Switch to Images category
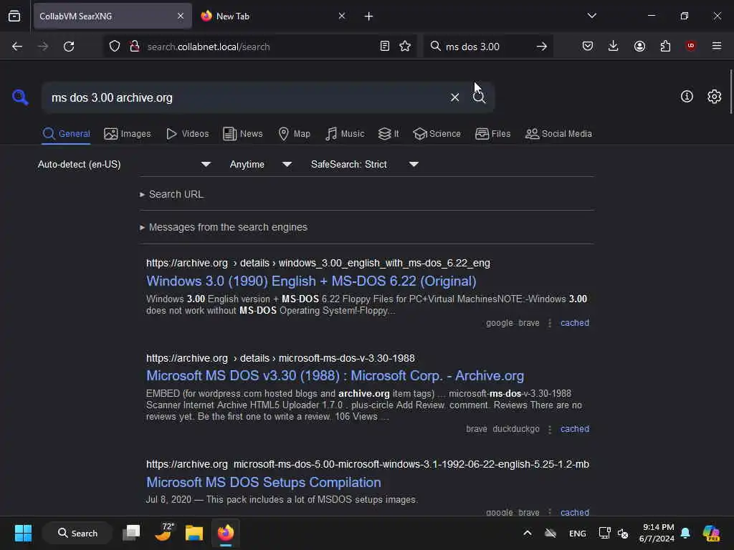The width and height of the screenshot is (734, 550). point(128,134)
